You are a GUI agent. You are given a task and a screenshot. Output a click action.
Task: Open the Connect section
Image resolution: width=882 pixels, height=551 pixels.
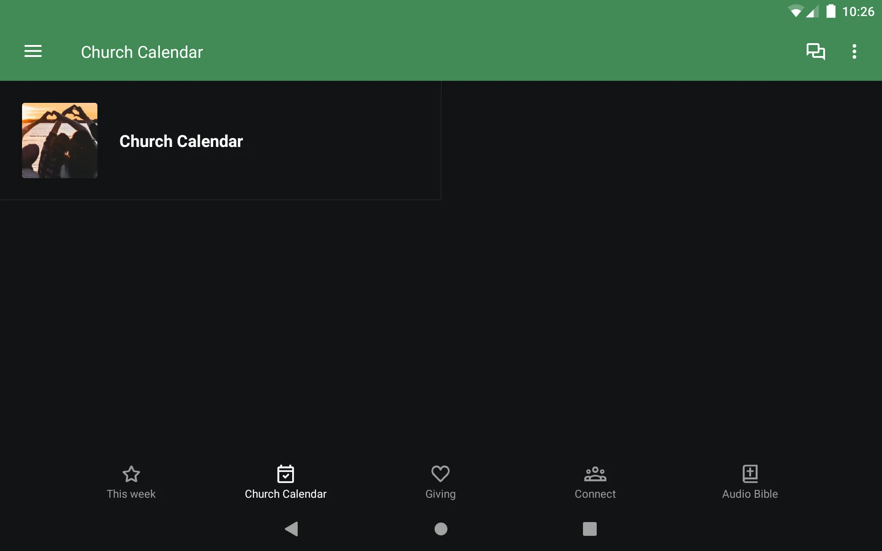(x=595, y=481)
